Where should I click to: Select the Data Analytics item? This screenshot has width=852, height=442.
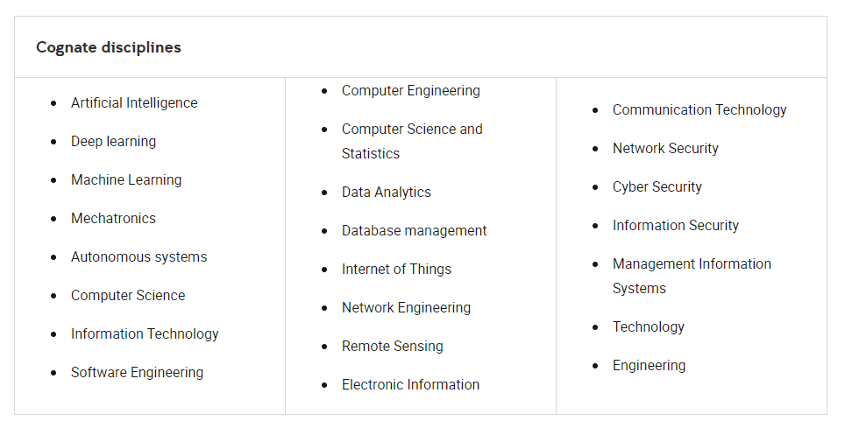pos(387,193)
